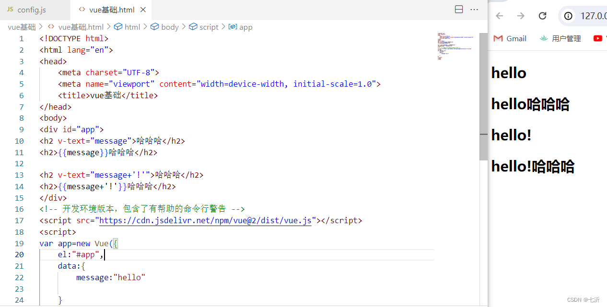Open the 用户管理 bookmark
The height and width of the screenshot is (307, 607).
pos(560,38)
